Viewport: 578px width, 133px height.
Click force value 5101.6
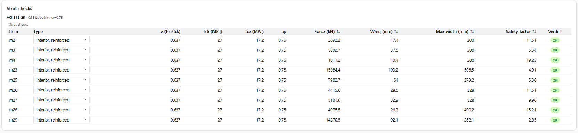(x=334, y=100)
